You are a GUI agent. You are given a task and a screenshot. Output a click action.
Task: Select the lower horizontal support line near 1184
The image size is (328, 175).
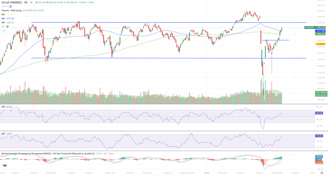169,58
